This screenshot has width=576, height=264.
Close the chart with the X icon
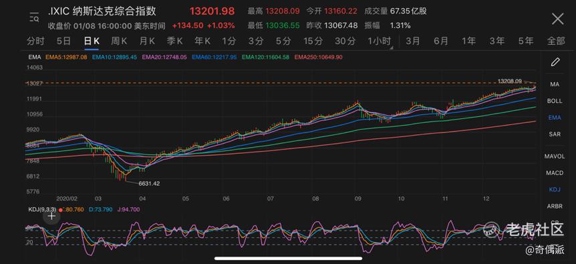click(558, 18)
